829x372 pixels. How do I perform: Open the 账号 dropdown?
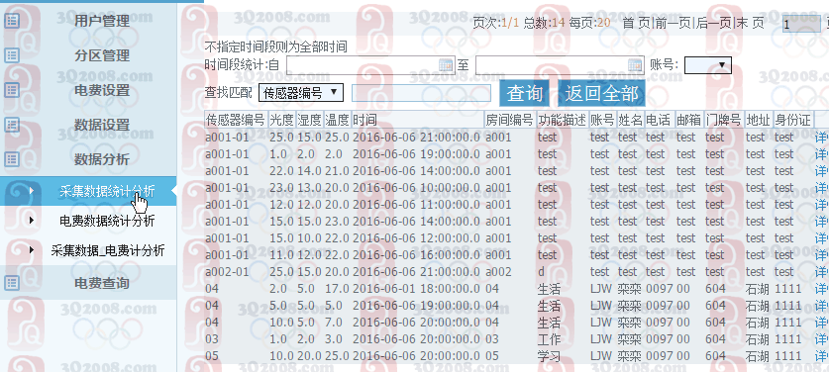(708, 65)
